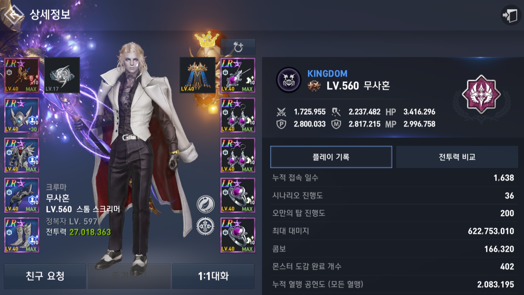This screenshot has height=295, width=524.
Task: Open the lowest LR ring slot
Action: pos(238,235)
